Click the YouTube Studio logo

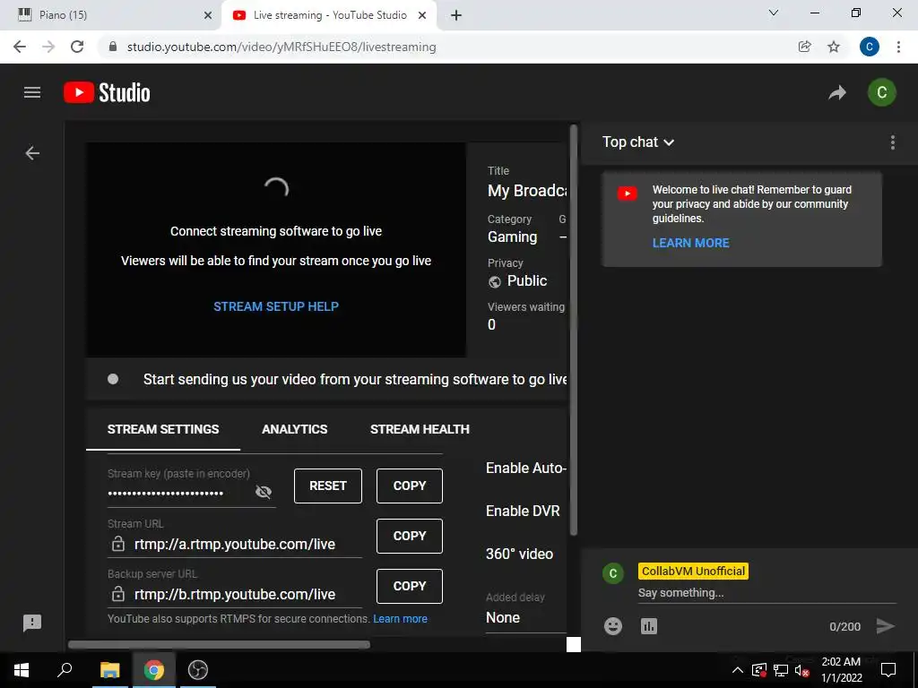107,92
